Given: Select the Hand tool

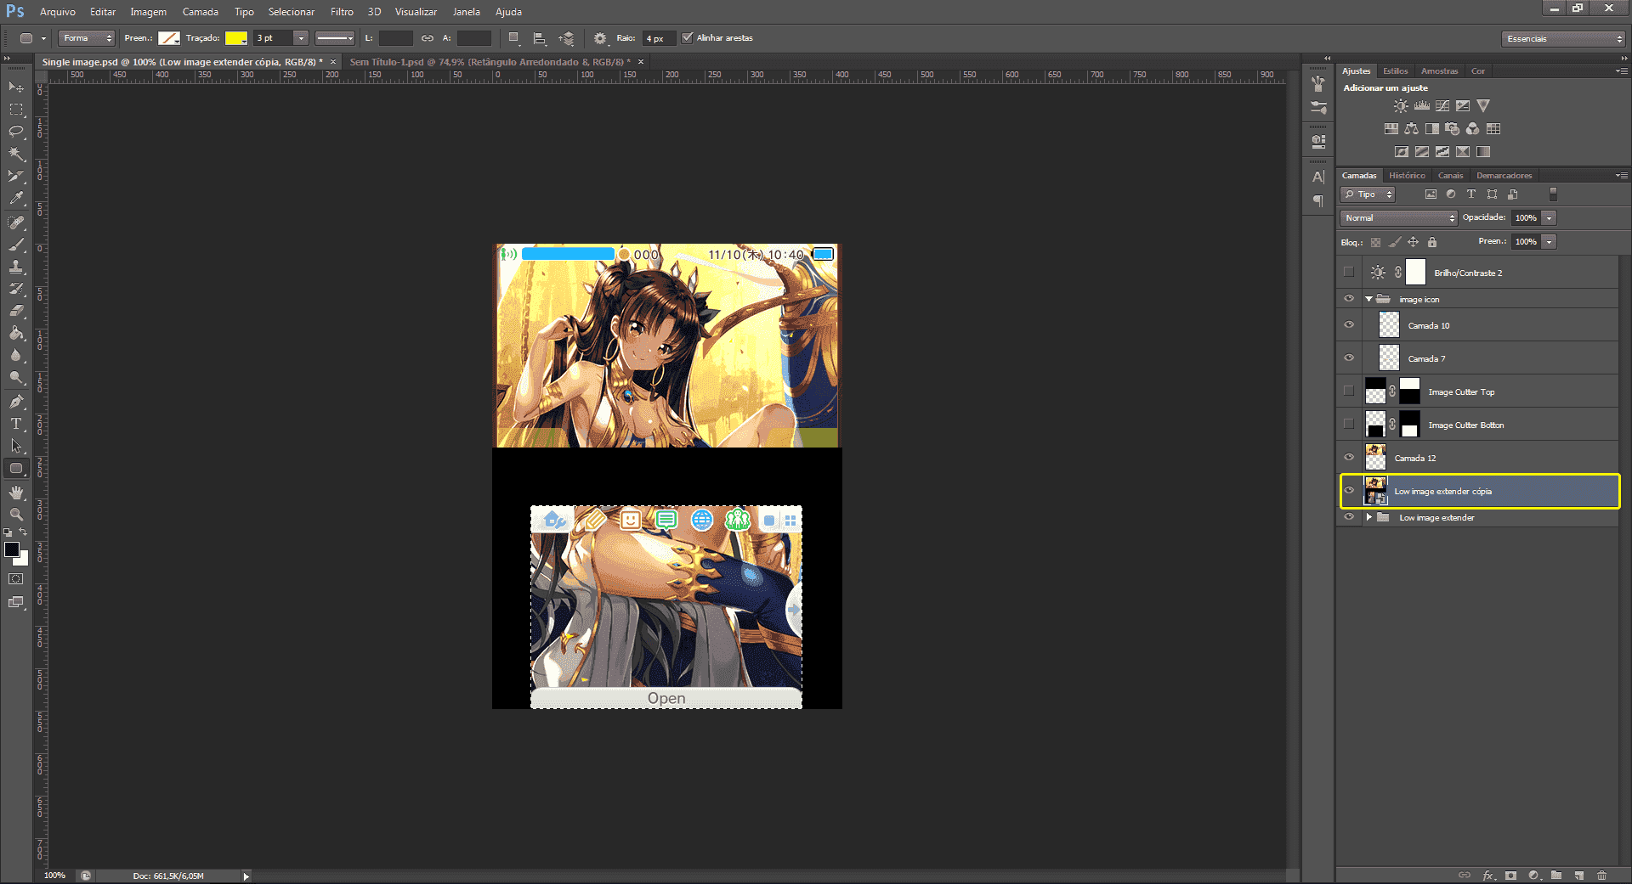Looking at the screenshot, I should (16, 493).
